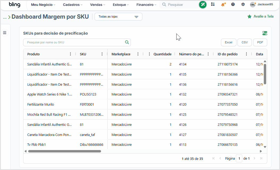Viewport: 280px width, 170px height.
Task: Click order ID 27090347321
Action: 228,94
